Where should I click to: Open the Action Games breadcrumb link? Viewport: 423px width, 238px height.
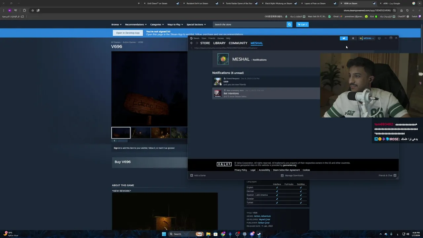click(129, 42)
